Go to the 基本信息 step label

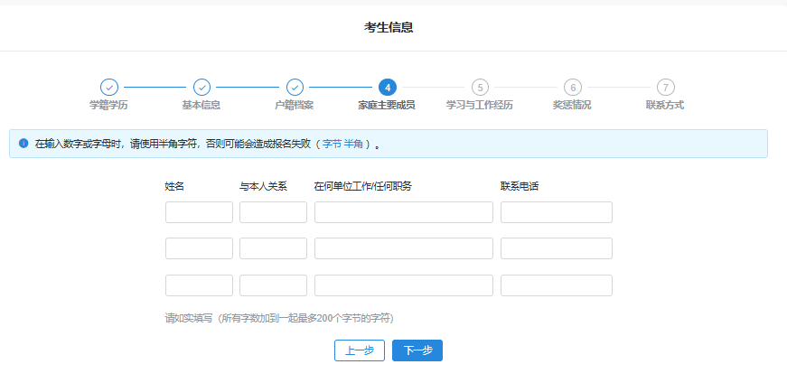point(201,106)
